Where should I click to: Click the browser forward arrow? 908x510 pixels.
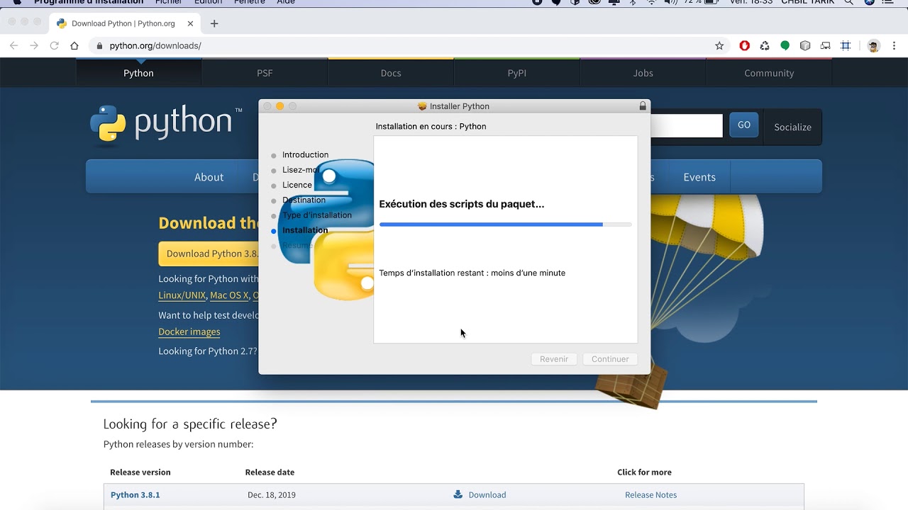(33, 45)
